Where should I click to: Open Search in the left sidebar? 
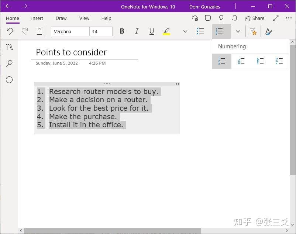(x=9, y=63)
